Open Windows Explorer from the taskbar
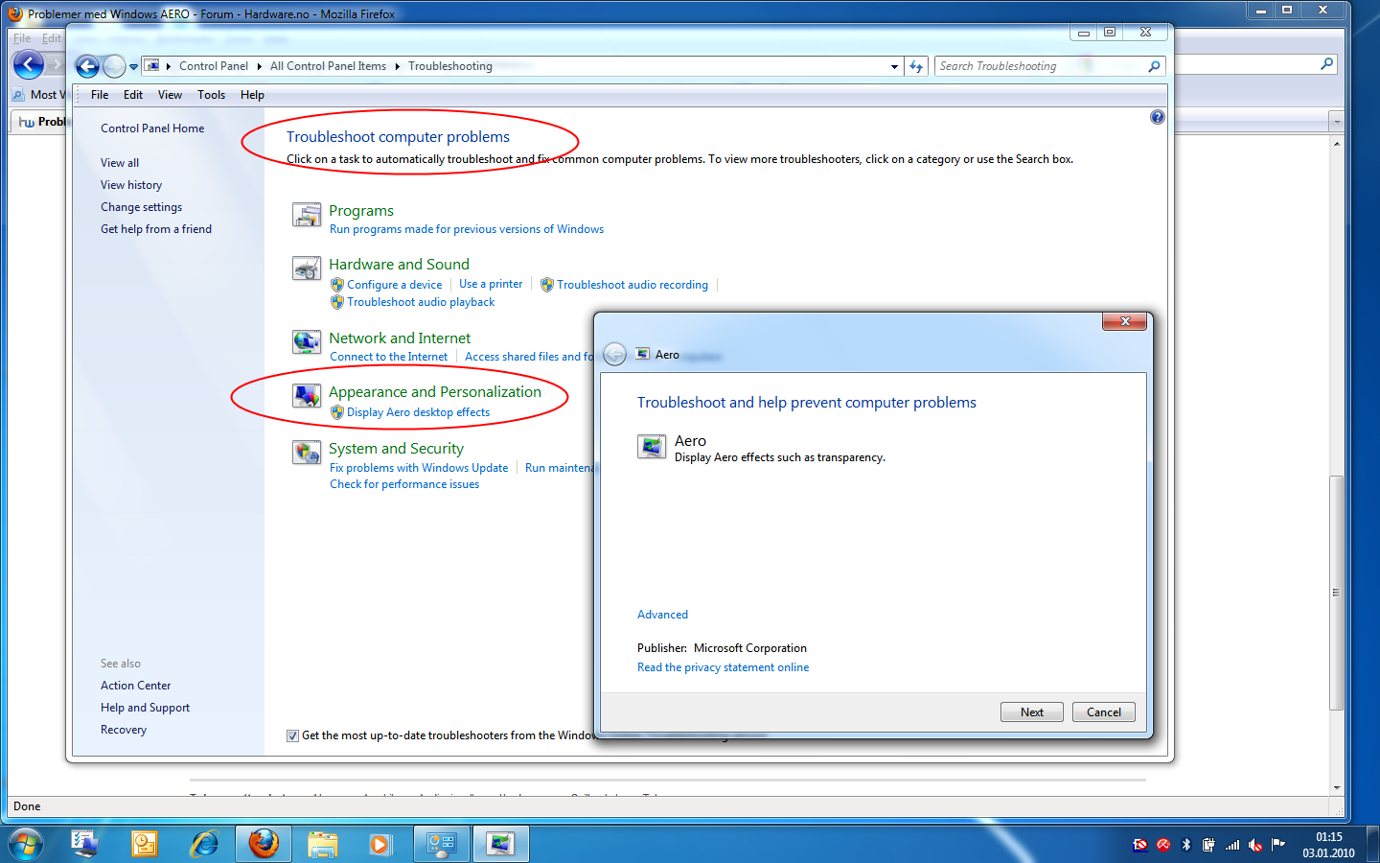This screenshot has width=1380, height=863. 323,844
